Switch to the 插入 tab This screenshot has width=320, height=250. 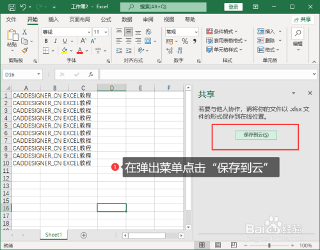coord(53,20)
